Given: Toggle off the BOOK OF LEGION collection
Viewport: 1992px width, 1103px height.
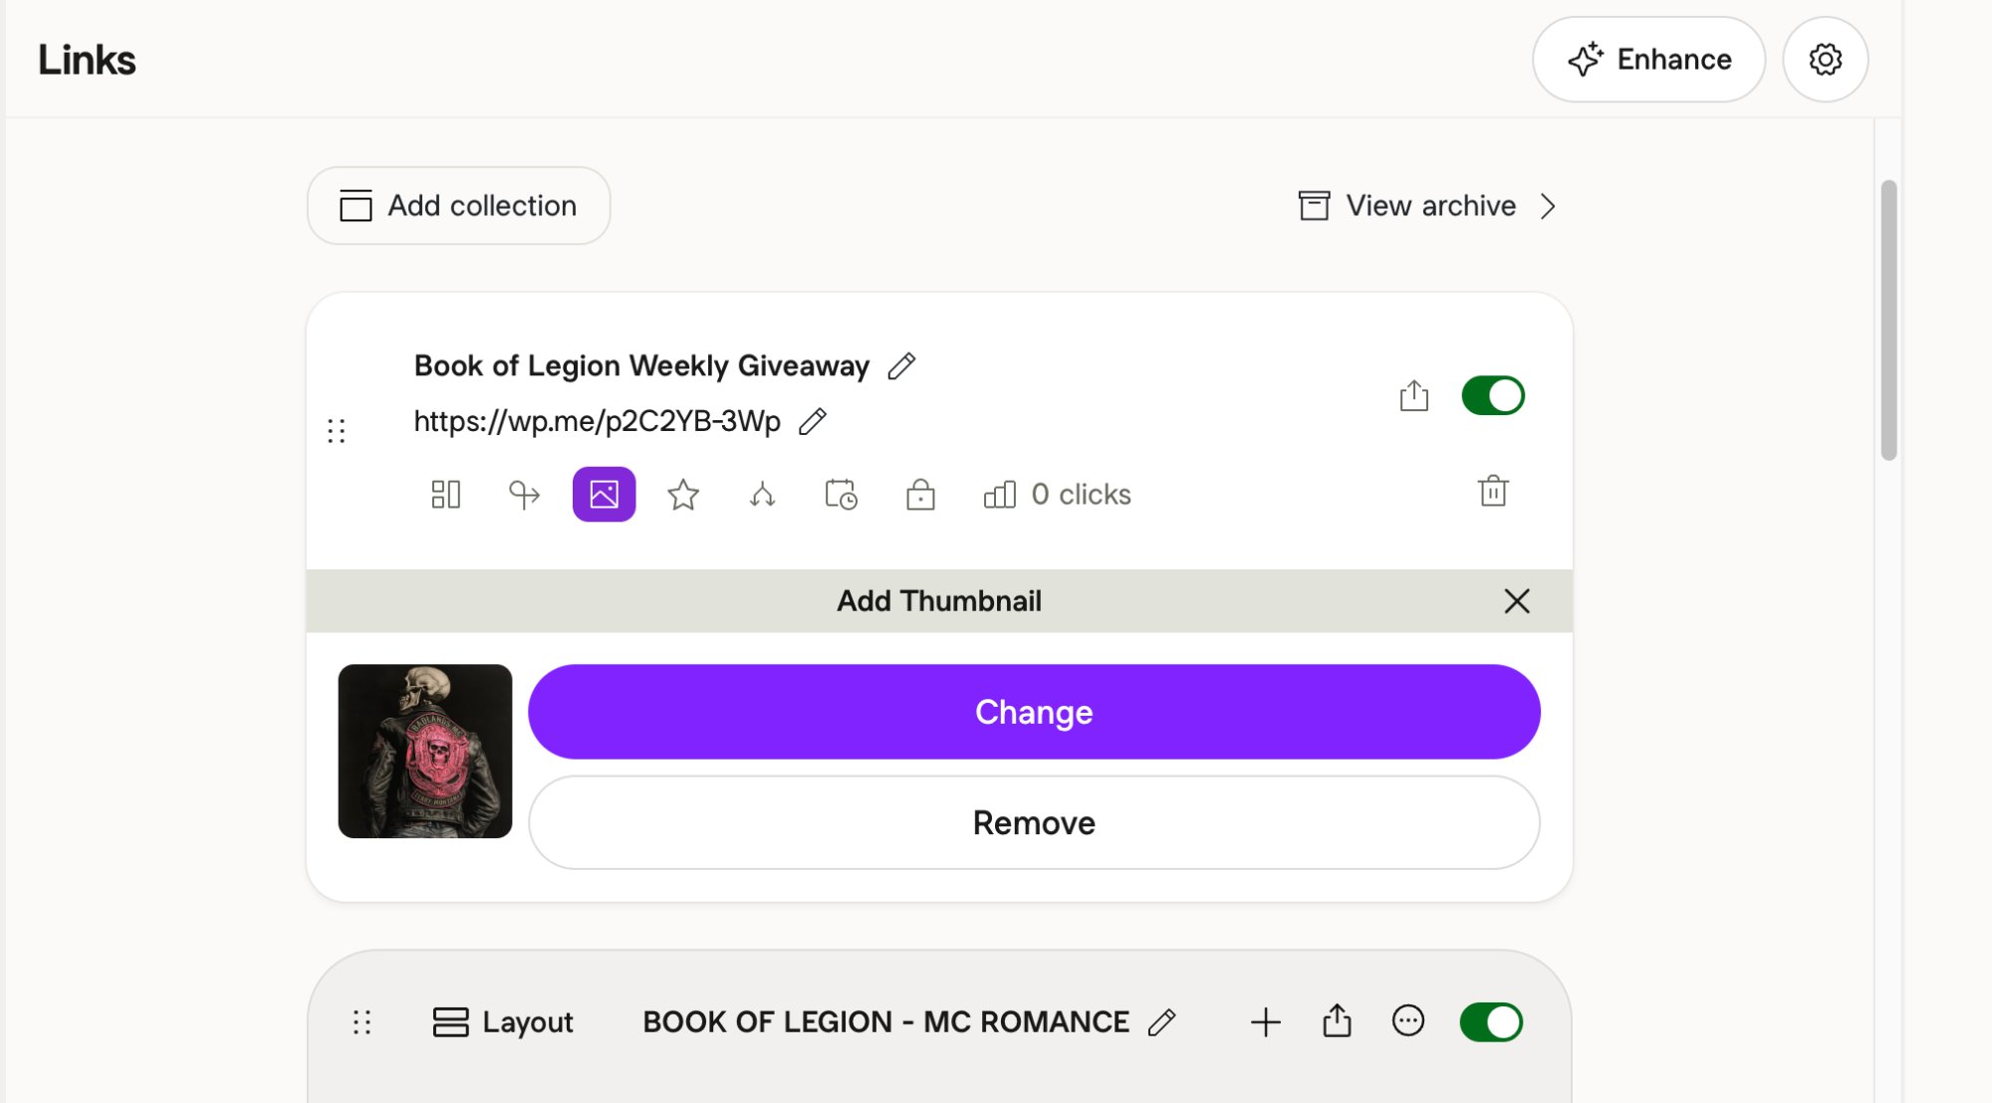Looking at the screenshot, I should (x=1490, y=1022).
